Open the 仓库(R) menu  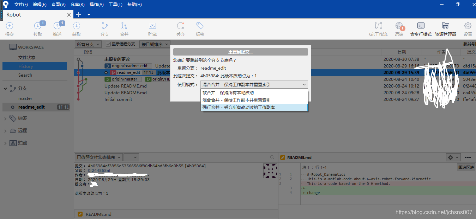(x=78, y=5)
